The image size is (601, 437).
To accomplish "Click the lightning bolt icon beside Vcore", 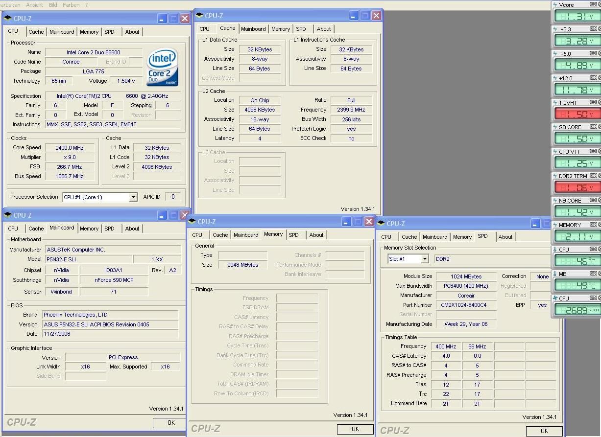I will point(555,5).
